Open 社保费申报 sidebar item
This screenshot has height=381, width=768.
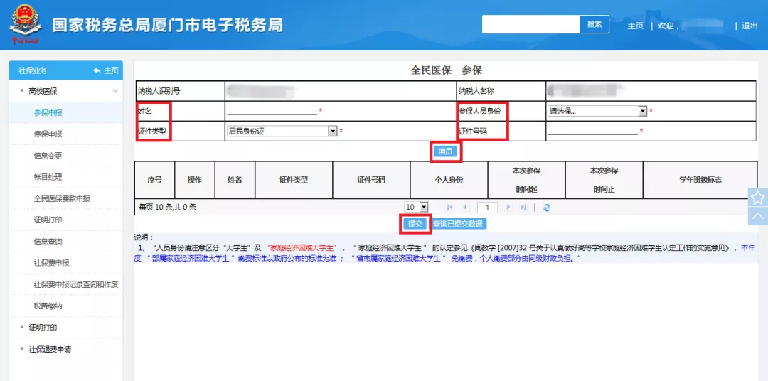pyautogui.click(x=51, y=263)
